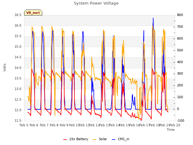The height and width of the screenshot is (145, 193).
Task: Select the '23x Battery' legend label
Action: point(79,139)
